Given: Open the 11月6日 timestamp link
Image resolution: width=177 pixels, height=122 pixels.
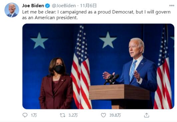Looking at the screenshot, I should [88, 6].
